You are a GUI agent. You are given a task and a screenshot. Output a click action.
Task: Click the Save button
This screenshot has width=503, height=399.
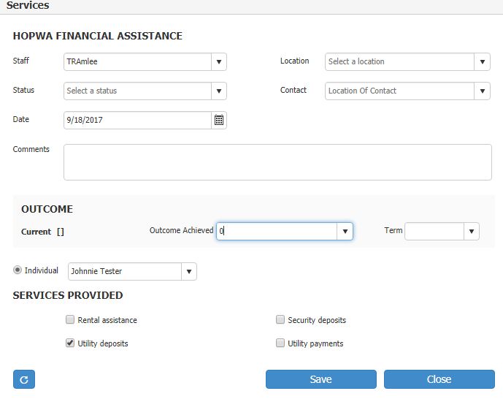pos(320,379)
